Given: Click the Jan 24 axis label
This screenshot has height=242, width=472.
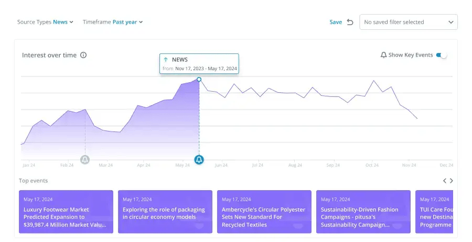Looking at the screenshot, I should tap(29, 165).
